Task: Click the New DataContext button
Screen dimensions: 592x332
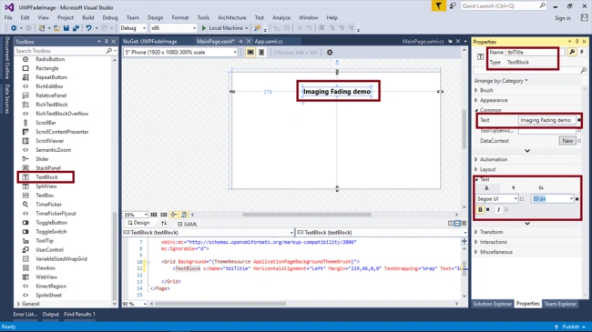Action: click(x=567, y=141)
